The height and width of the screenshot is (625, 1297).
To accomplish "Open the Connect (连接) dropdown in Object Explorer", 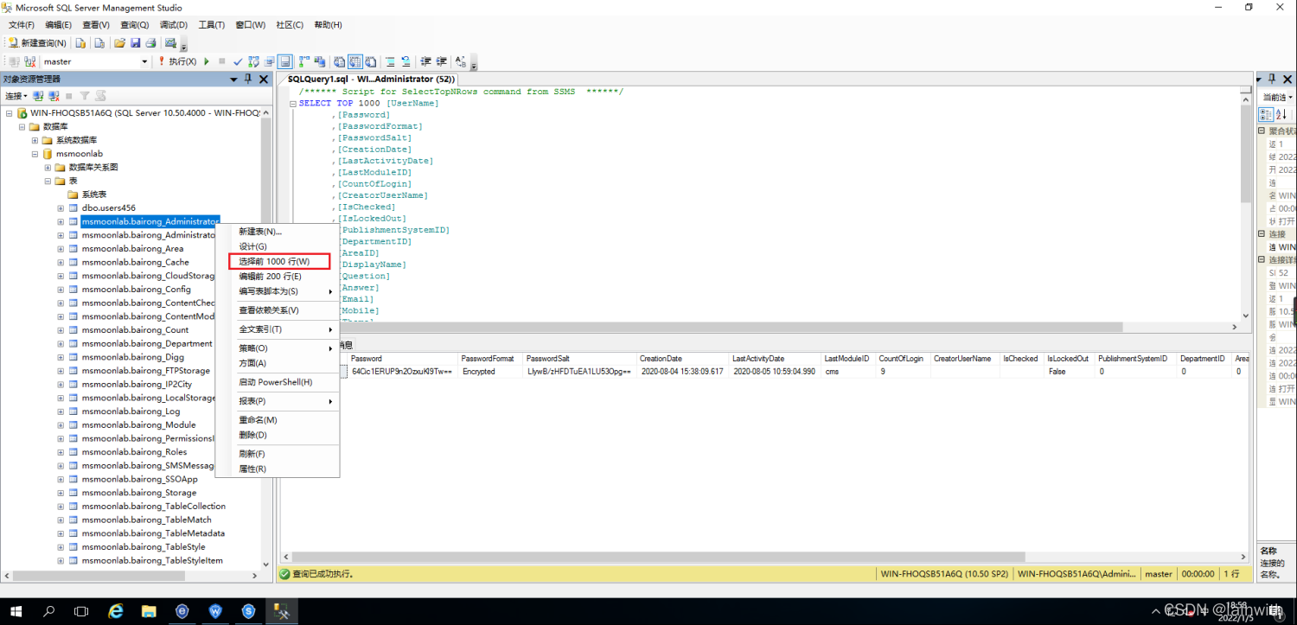I will [x=16, y=96].
